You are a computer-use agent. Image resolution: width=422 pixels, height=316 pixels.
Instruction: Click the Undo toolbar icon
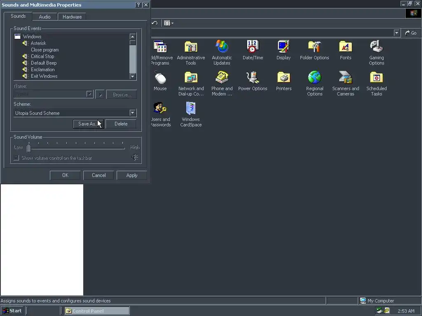click(x=155, y=23)
